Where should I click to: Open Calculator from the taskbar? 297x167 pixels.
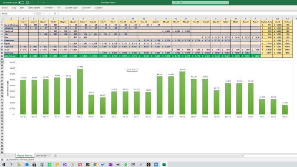coord(42,164)
